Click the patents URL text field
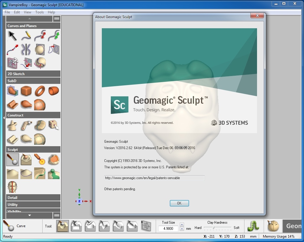Image resolution: width=304 pixels, height=242 pixels. click(x=154, y=178)
